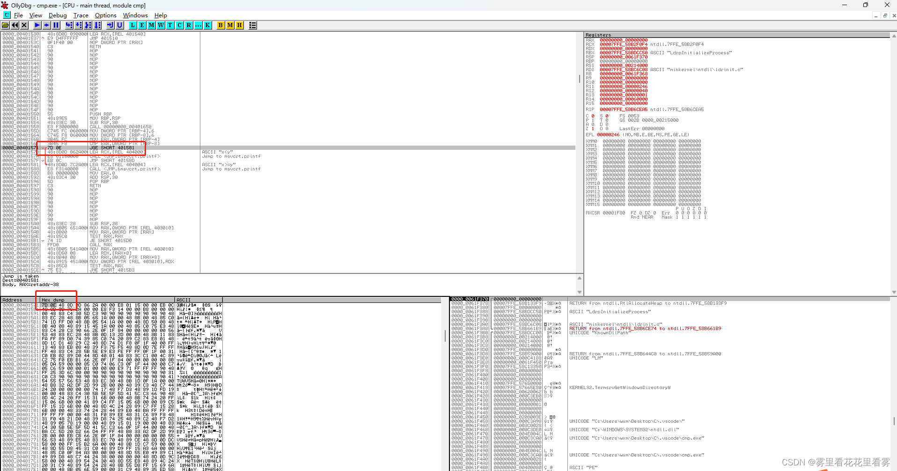Image resolution: width=897 pixels, height=471 pixels.
Task: Click the ASCII column header in the dump pane
Action: coord(199,300)
